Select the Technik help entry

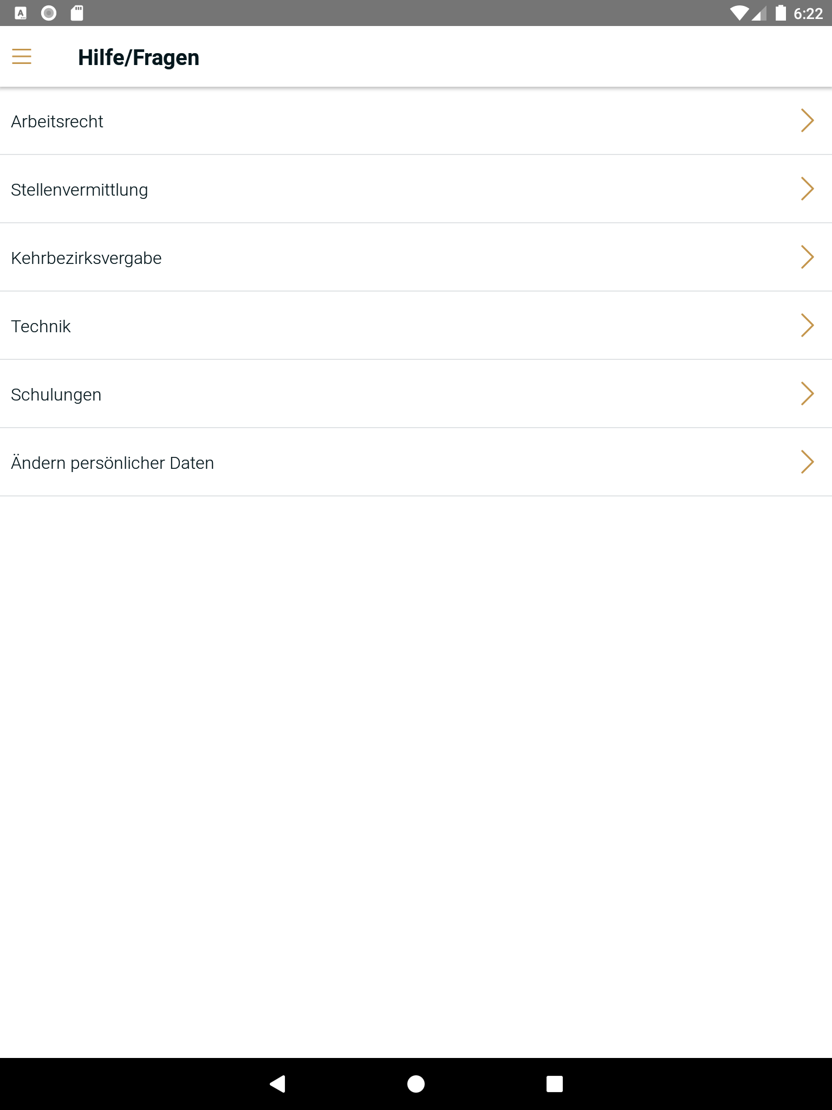tap(41, 326)
